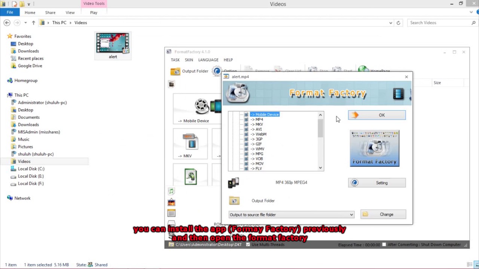Screen dimensions: 479x269
Task: Click Change output folder button
Action: pyautogui.click(x=383, y=214)
